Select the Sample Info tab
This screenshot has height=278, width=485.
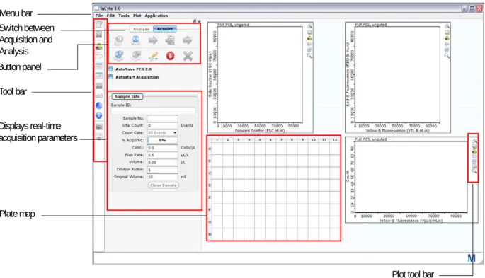(x=127, y=97)
